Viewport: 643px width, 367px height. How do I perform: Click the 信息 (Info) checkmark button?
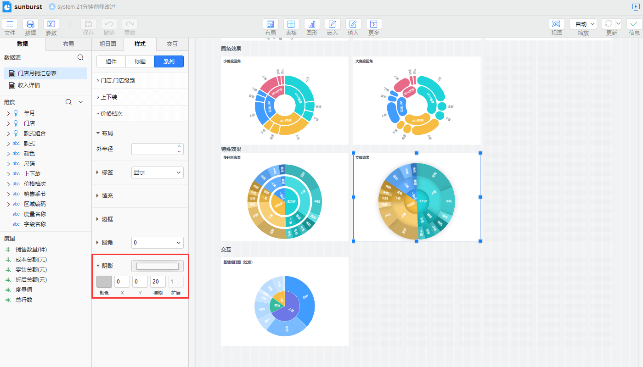634,24
